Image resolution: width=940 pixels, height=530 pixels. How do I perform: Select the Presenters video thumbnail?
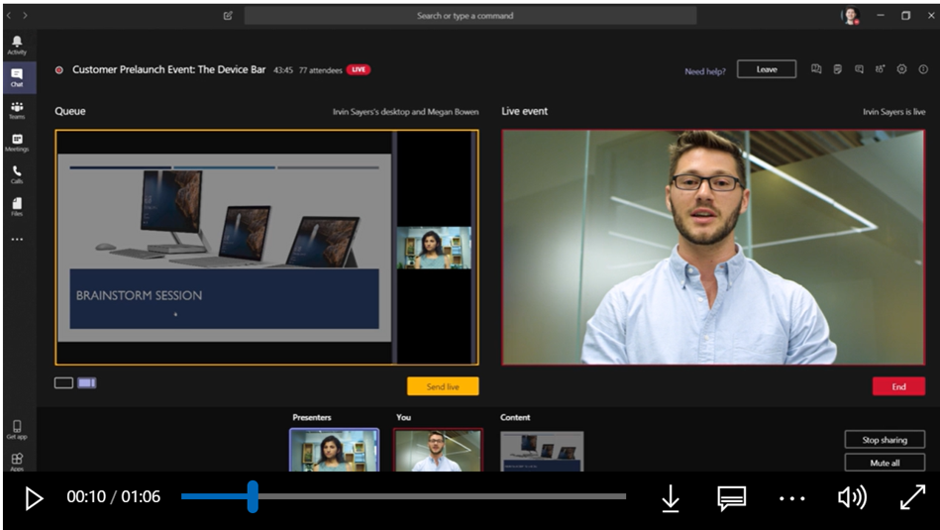pos(335,450)
